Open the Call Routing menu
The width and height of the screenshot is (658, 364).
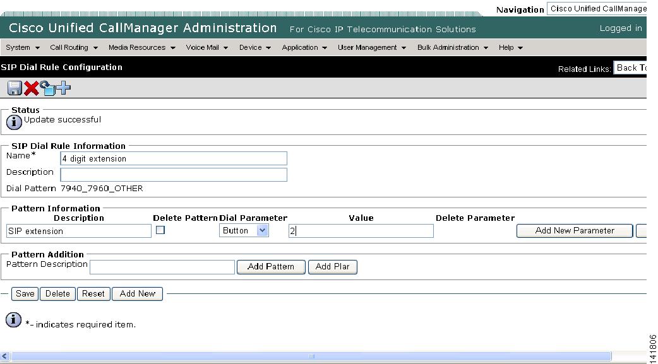(74, 47)
